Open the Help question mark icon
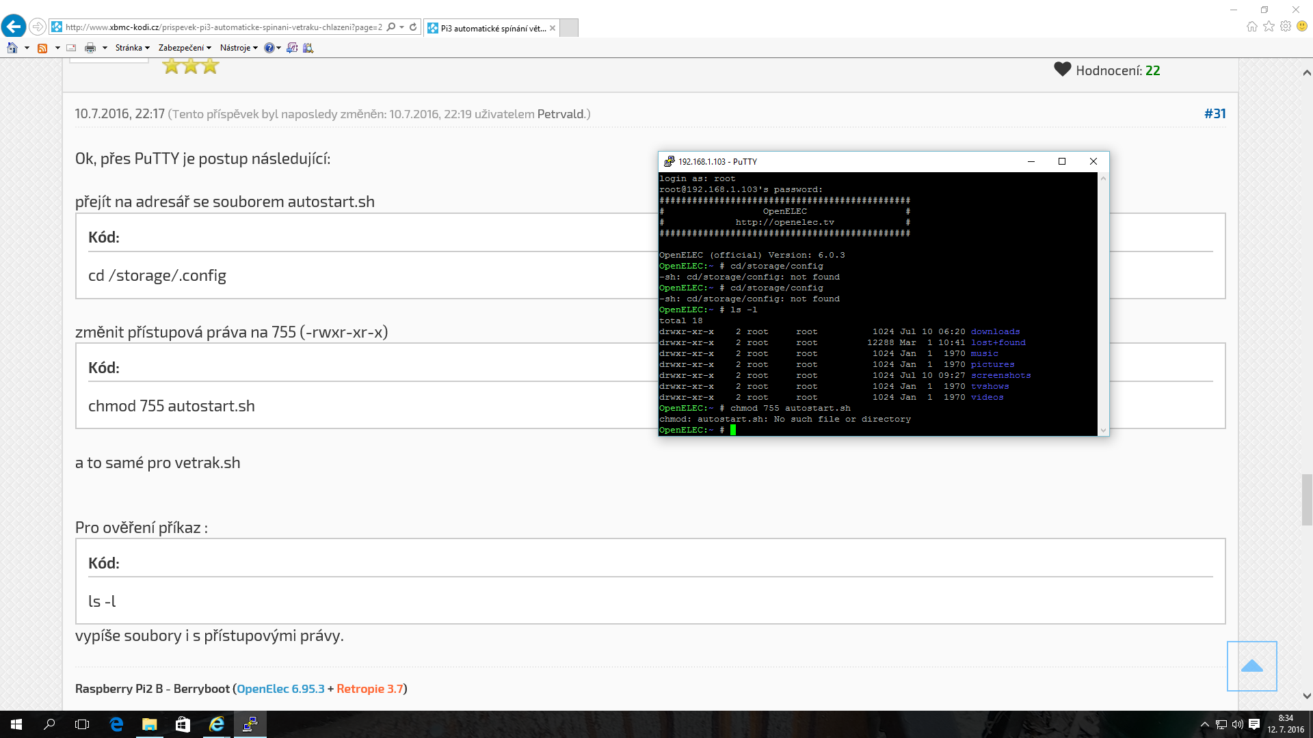 [x=269, y=48]
